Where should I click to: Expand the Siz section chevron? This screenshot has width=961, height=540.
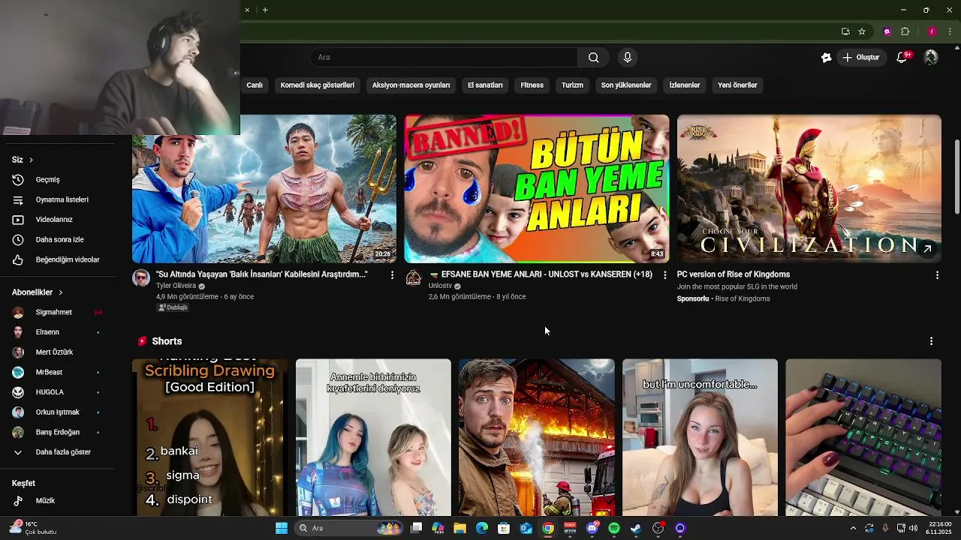point(31,160)
